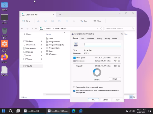The width and height of the screenshot is (153, 114).
Task: Select the Quota tab
Action: [114, 38]
